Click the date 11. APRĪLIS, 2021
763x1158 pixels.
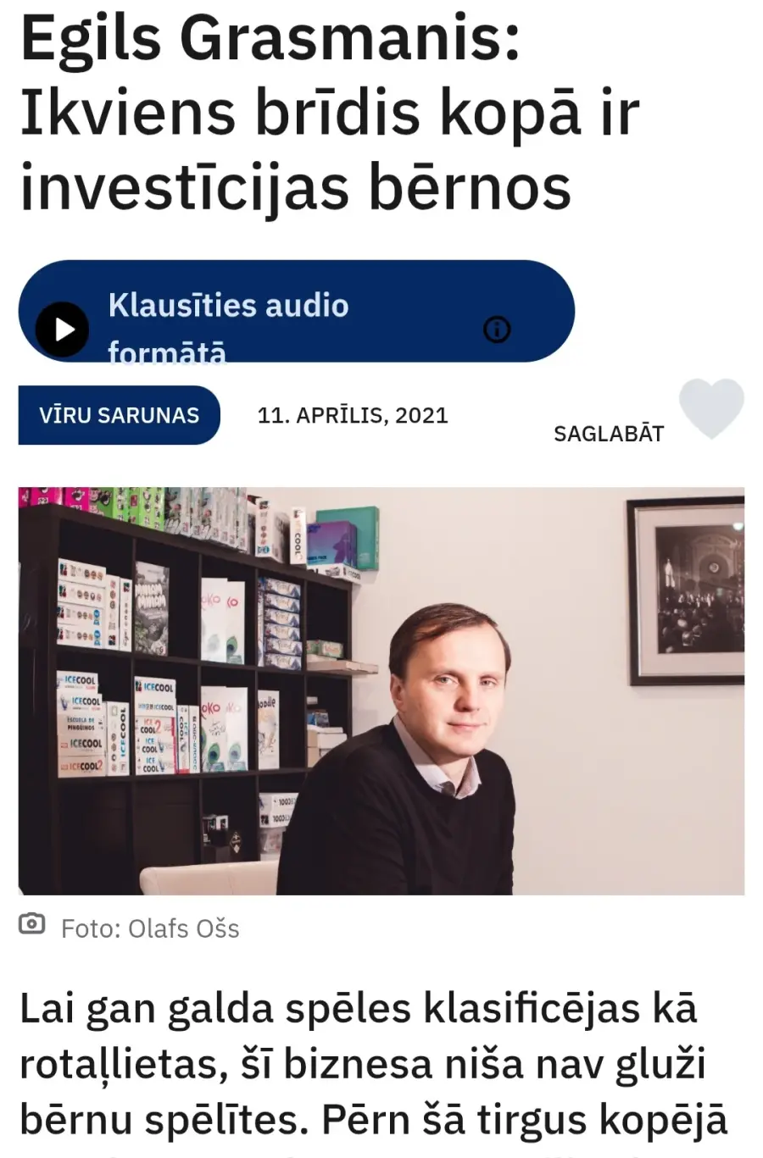pos(353,415)
